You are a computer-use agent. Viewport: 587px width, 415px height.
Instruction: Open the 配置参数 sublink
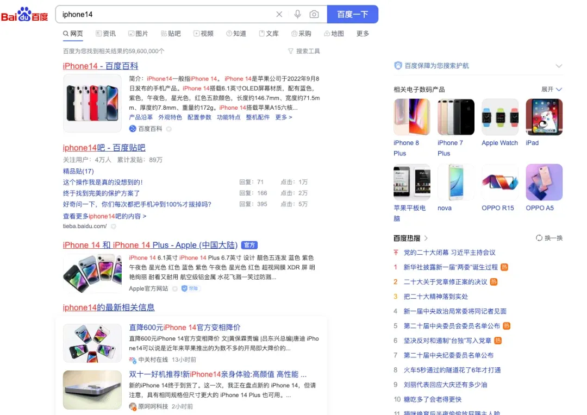tap(199, 117)
